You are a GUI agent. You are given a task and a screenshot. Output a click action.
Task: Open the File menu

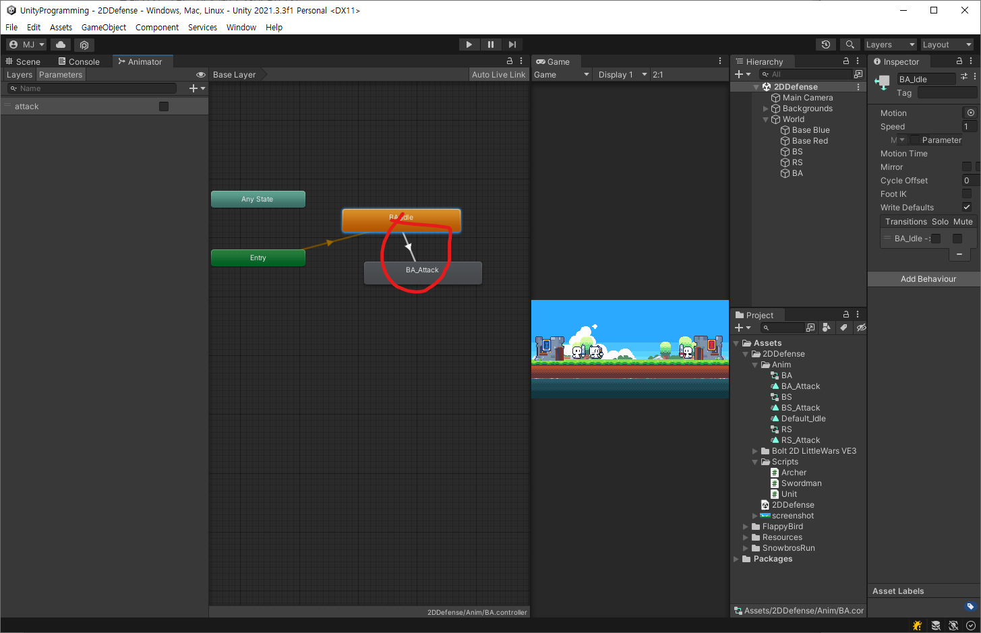pyautogui.click(x=11, y=28)
